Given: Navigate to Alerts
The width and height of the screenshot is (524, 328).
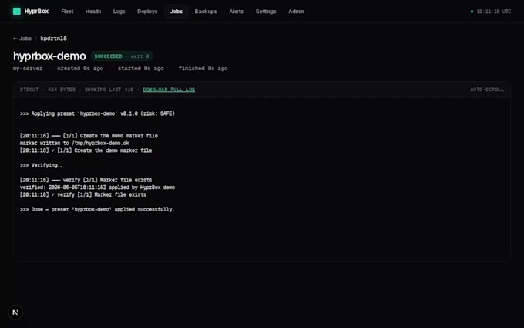Looking at the screenshot, I should pyautogui.click(x=237, y=12).
